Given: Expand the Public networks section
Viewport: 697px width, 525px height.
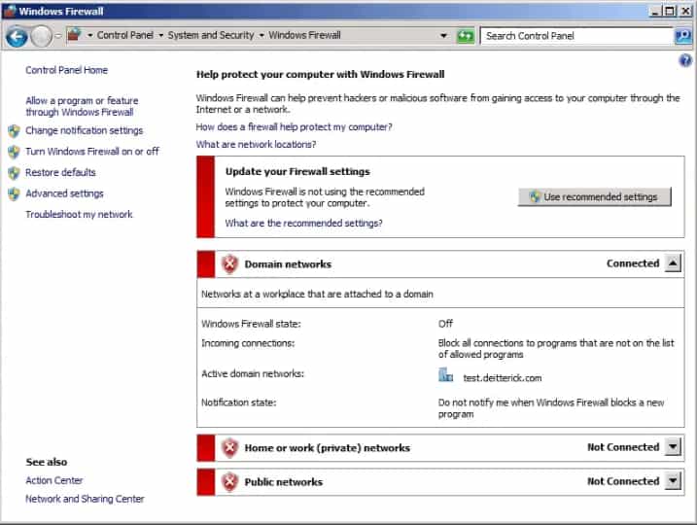Looking at the screenshot, I should coord(673,481).
